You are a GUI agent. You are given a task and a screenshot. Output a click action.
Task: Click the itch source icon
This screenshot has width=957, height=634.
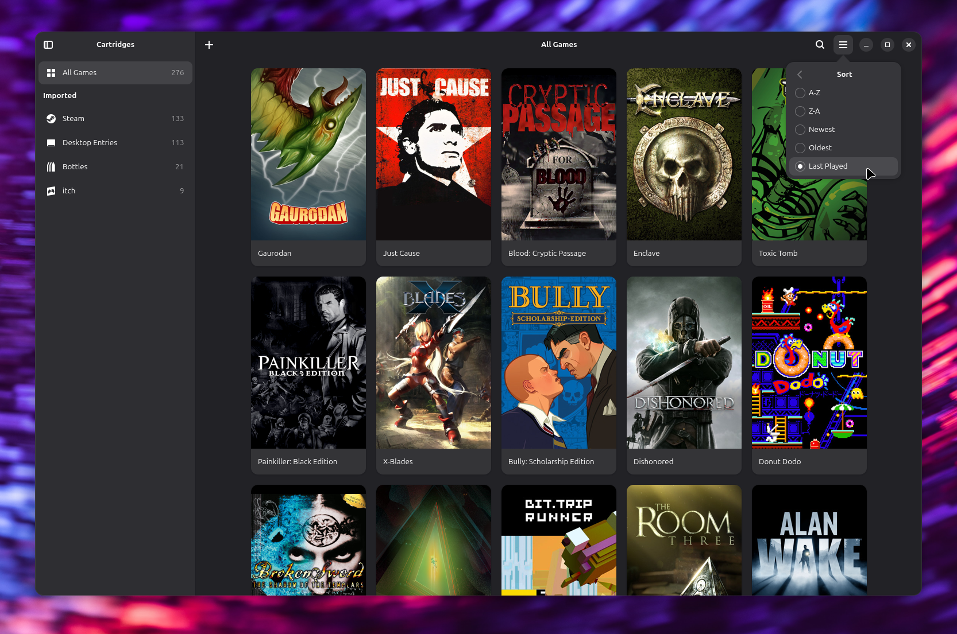click(x=51, y=191)
